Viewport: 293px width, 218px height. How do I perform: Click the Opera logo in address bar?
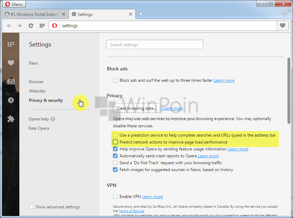tap(55, 26)
